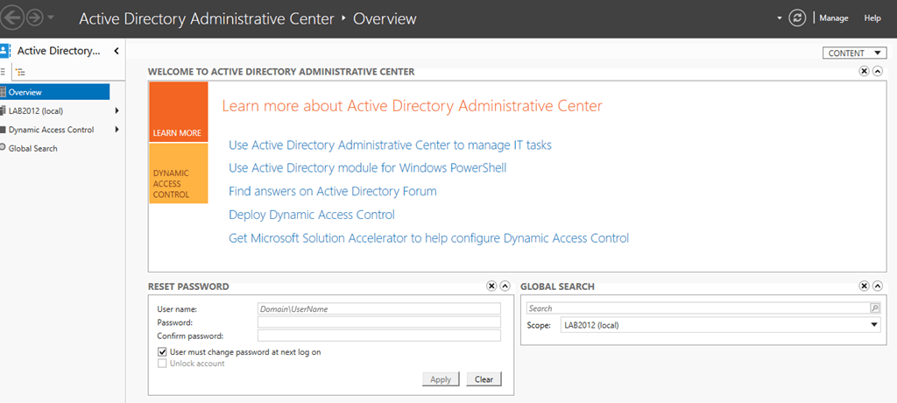Tick the Unlock account checkbox

(x=162, y=364)
